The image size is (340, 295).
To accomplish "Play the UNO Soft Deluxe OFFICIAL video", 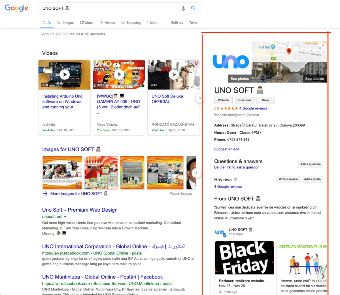I will pyautogui.click(x=174, y=75).
